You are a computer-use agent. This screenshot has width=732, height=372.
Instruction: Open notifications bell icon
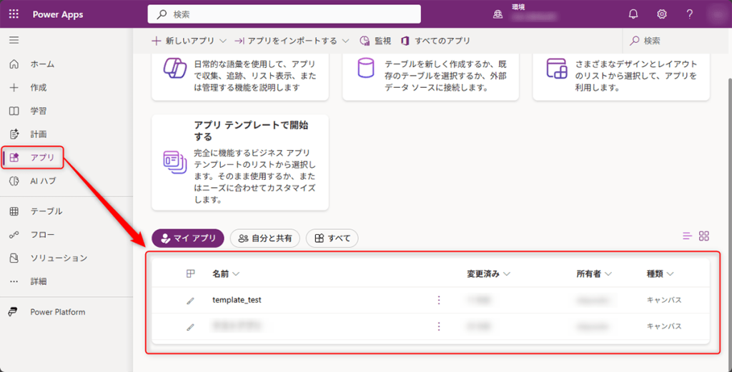(633, 14)
